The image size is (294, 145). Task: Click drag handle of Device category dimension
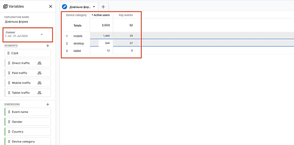9,142
